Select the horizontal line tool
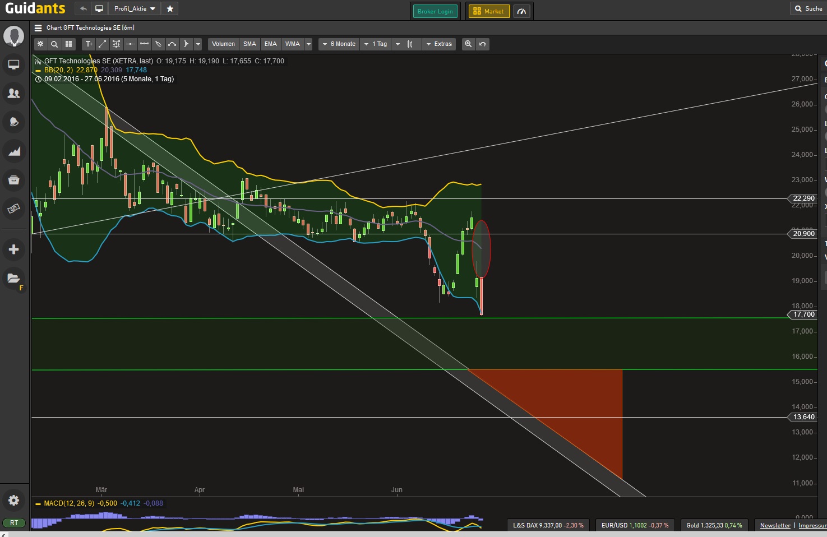Screen dimensions: 827x537 tap(131, 44)
